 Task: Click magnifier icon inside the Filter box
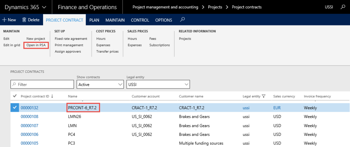(x=14, y=84)
